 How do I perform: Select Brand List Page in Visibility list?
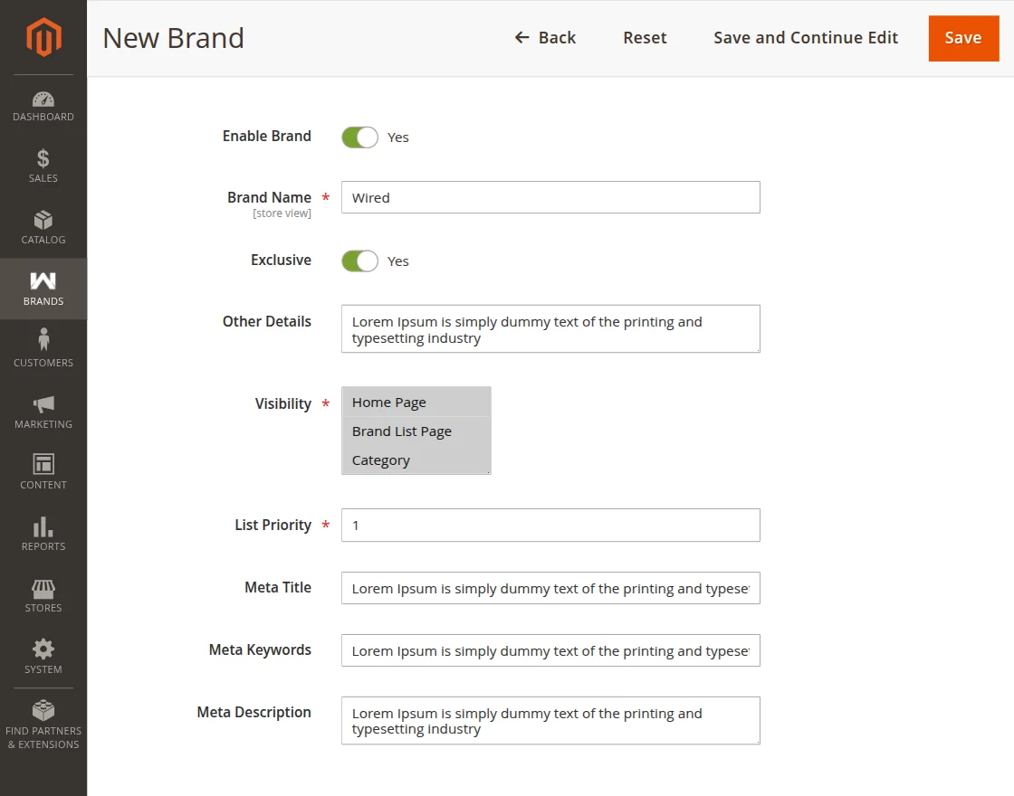pos(416,431)
